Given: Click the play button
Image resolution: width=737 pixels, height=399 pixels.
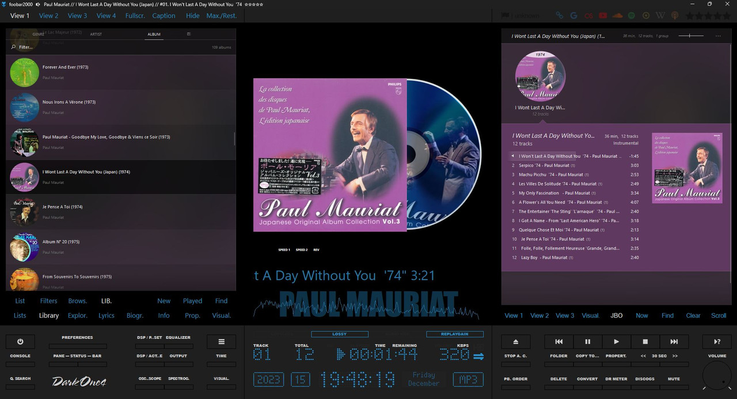Looking at the screenshot, I should coord(616,341).
